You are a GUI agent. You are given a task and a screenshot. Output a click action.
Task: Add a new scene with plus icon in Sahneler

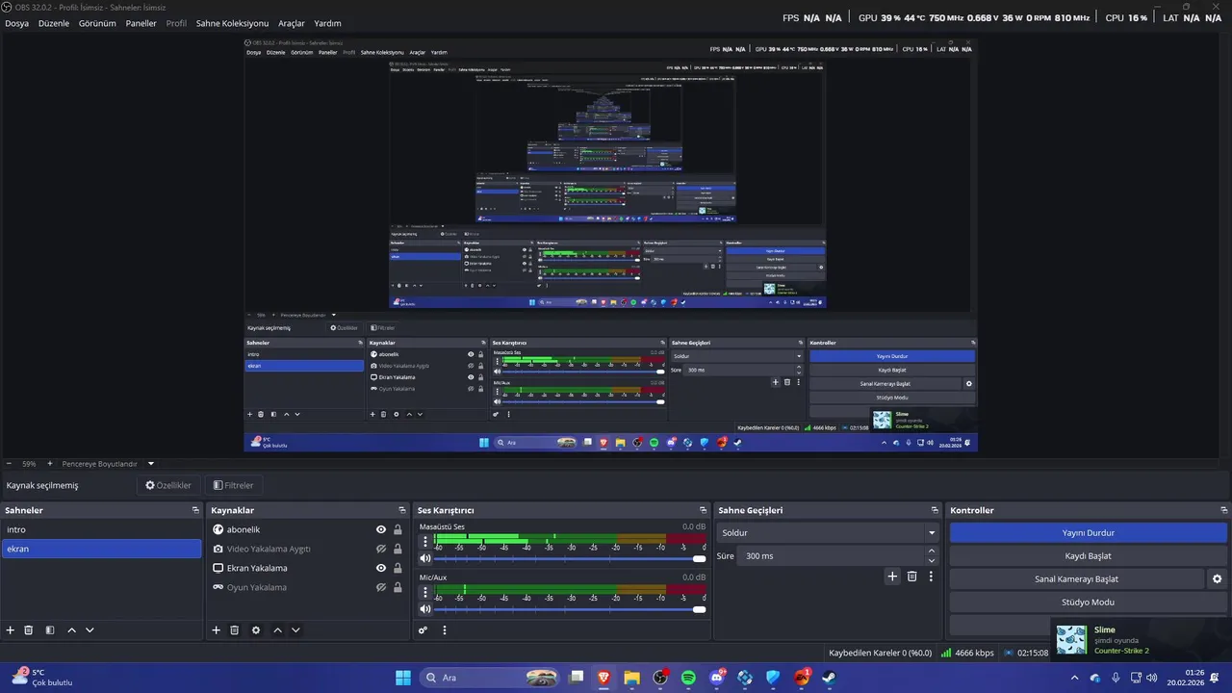tap(11, 630)
